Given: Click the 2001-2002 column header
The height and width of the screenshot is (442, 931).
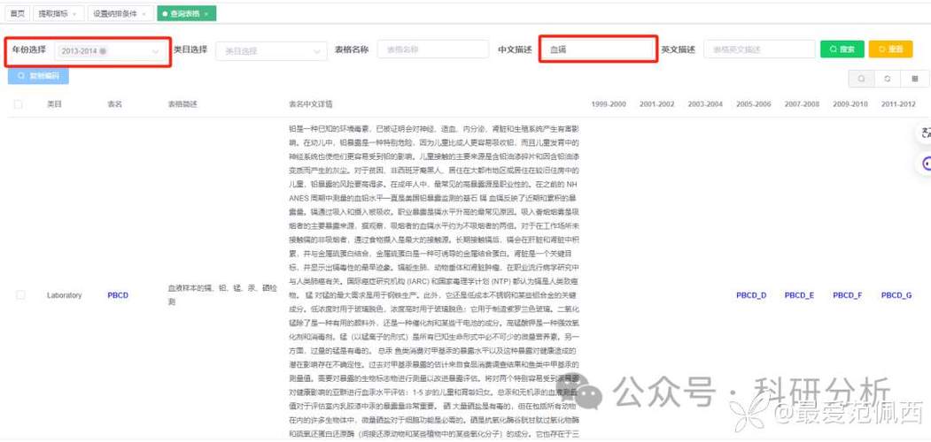Looking at the screenshot, I should [x=656, y=104].
